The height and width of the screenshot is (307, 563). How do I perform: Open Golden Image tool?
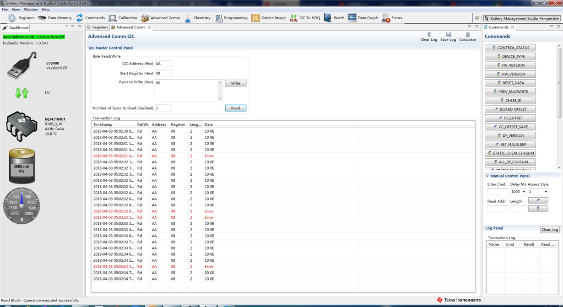268,18
